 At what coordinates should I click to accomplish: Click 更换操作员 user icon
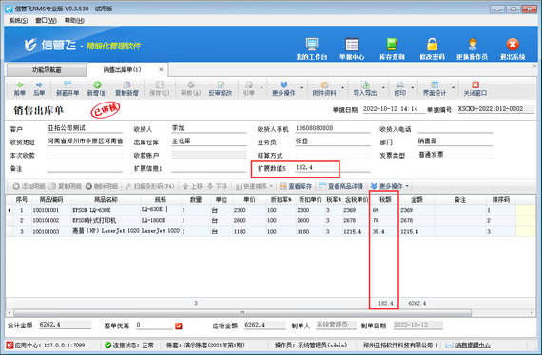tap(473, 45)
